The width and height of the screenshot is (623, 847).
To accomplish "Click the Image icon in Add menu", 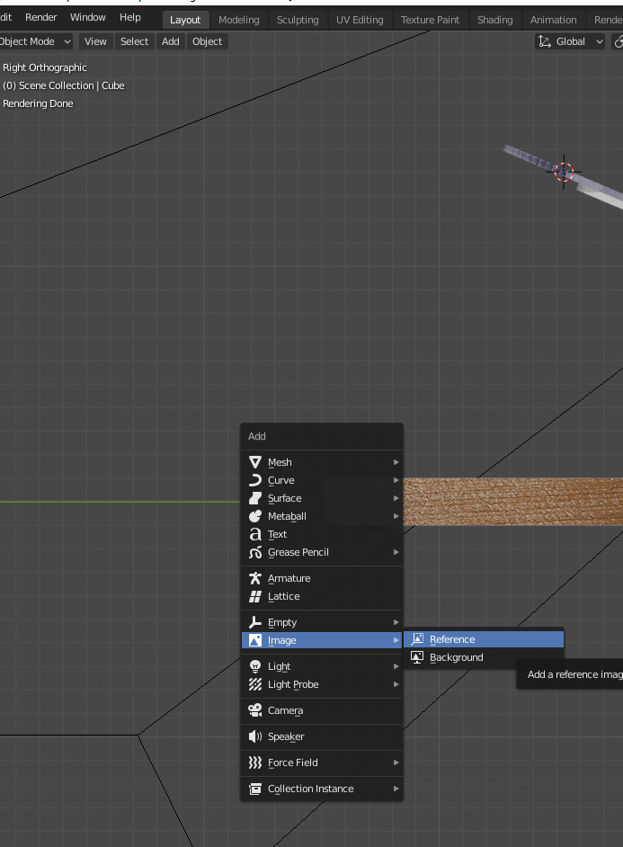I will point(255,640).
